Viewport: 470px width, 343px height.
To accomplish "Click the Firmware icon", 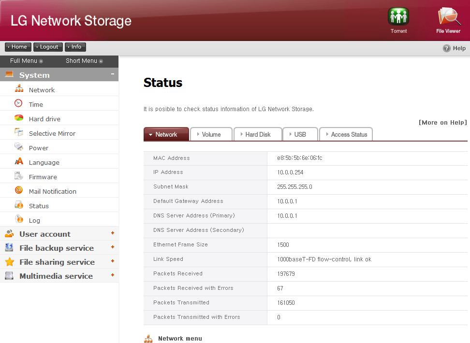I will [x=19, y=175].
